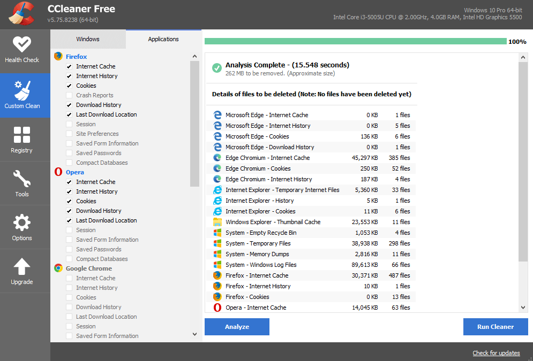Click the Firefox - Internet Cache result icon
533x361 pixels.
tap(217, 275)
